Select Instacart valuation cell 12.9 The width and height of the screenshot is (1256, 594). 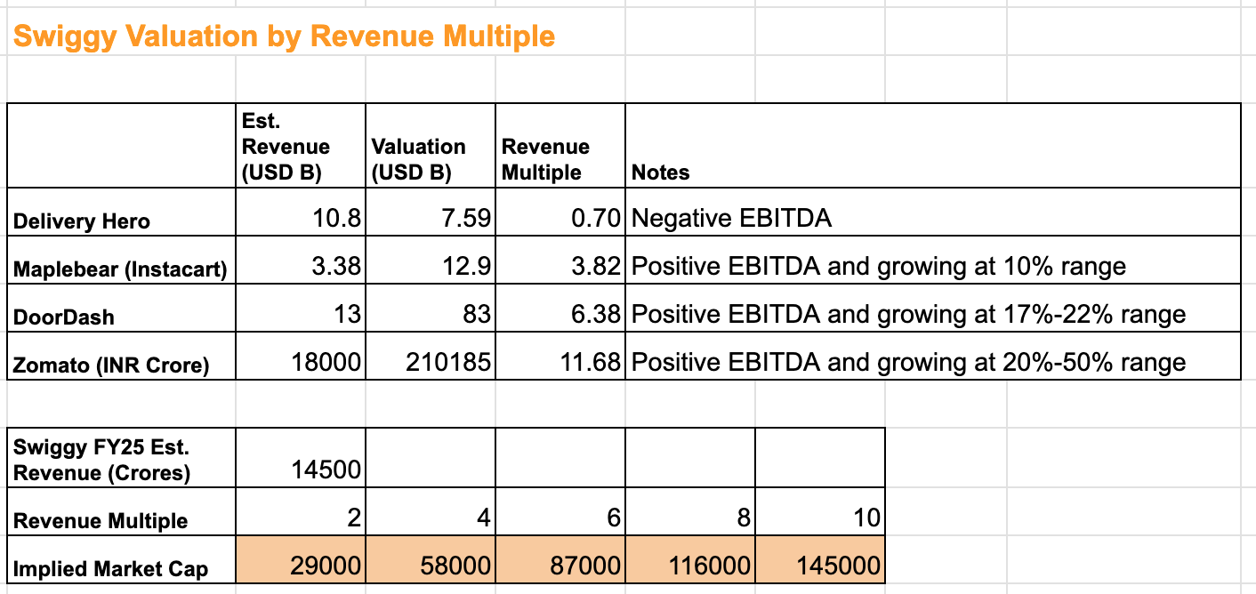point(431,260)
